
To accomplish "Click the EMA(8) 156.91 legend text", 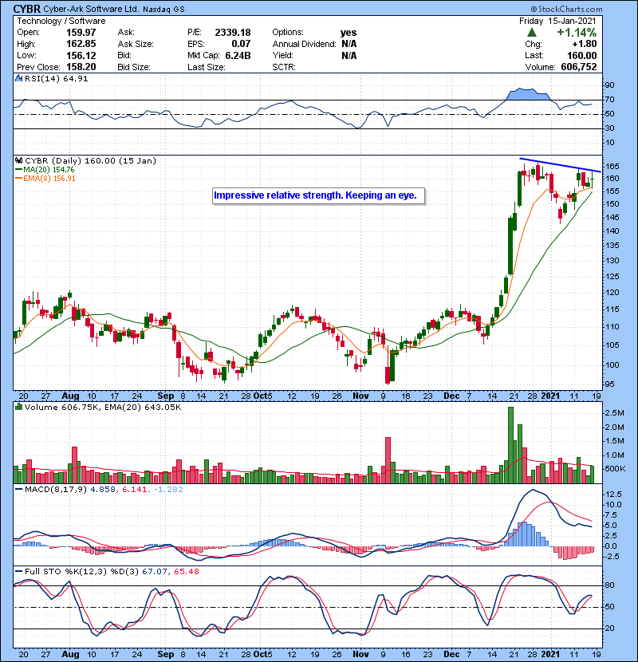I will pos(49,178).
